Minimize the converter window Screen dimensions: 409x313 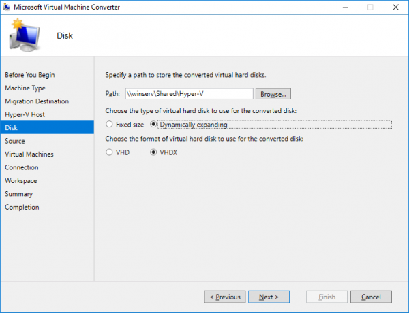tap(346, 7)
